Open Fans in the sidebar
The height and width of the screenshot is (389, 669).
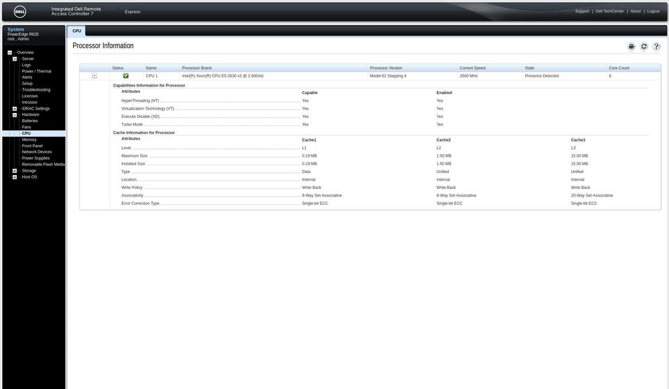(x=26, y=128)
